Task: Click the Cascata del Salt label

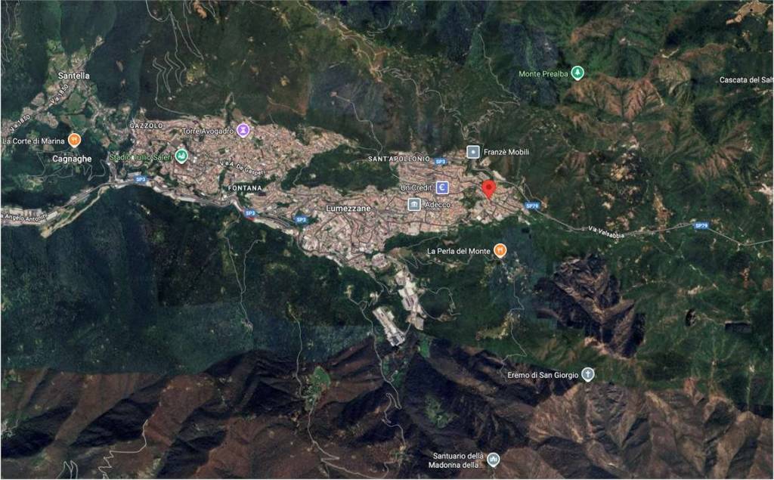Action: [745, 80]
